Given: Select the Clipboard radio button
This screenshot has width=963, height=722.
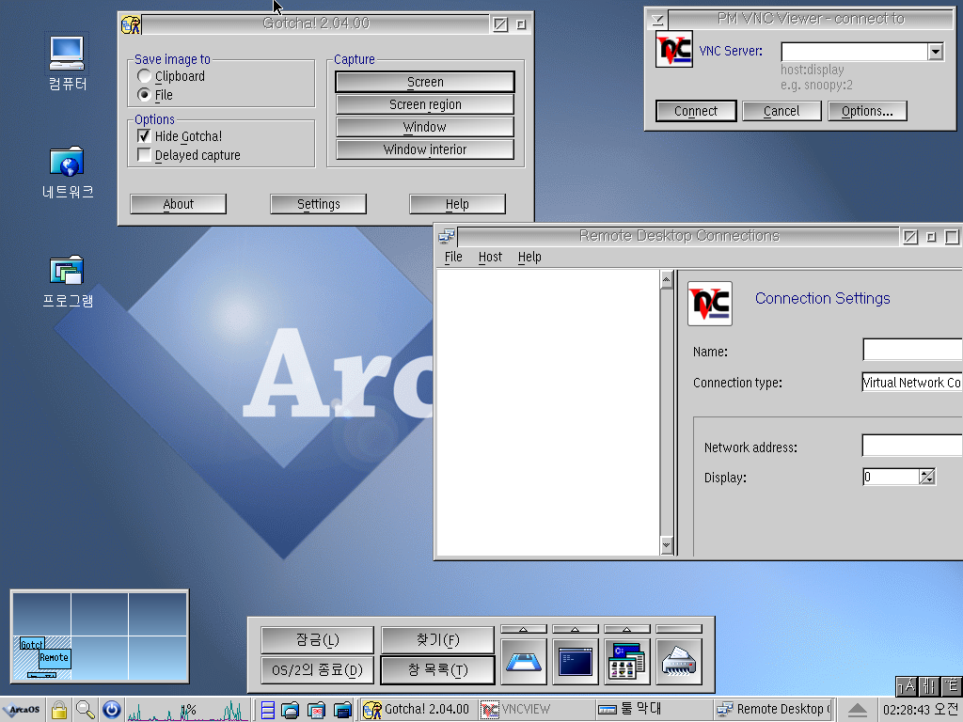Looking at the screenshot, I should tap(144, 76).
